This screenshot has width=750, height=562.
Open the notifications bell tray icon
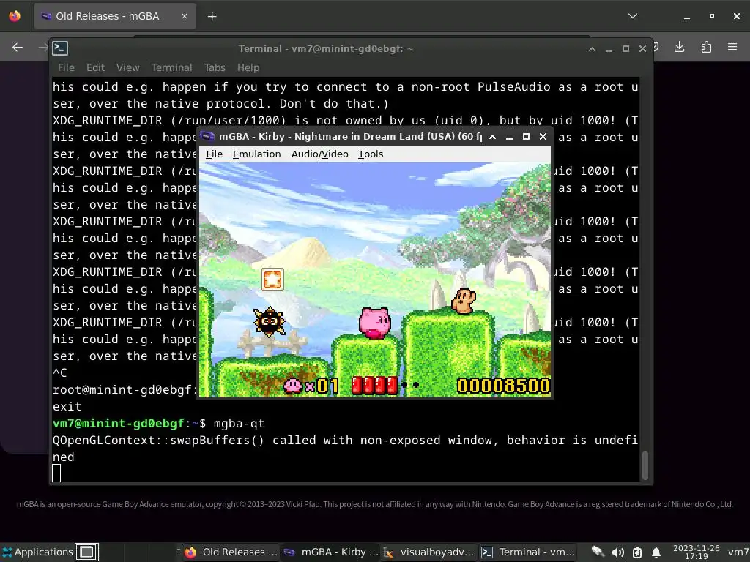pos(656,552)
